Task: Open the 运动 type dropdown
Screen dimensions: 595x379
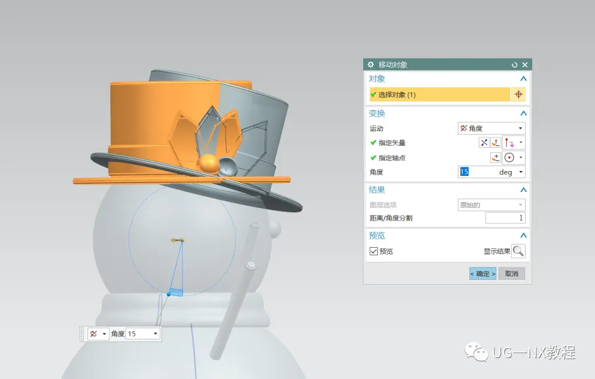Action: (491, 128)
